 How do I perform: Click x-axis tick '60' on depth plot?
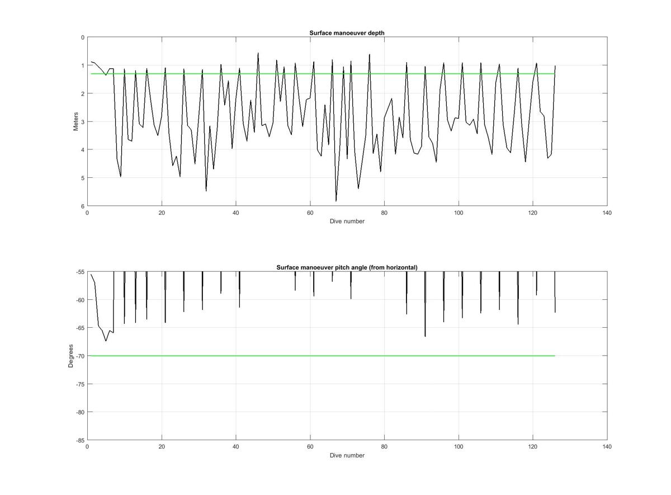(x=310, y=213)
